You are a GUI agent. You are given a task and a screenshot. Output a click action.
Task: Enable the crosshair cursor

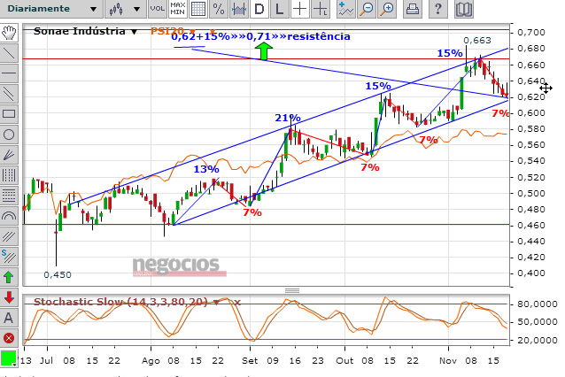tap(299, 9)
